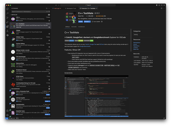This screenshot has height=126, width=171.
Task: Click the five-star rating (20)
Action: tap(101, 16)
